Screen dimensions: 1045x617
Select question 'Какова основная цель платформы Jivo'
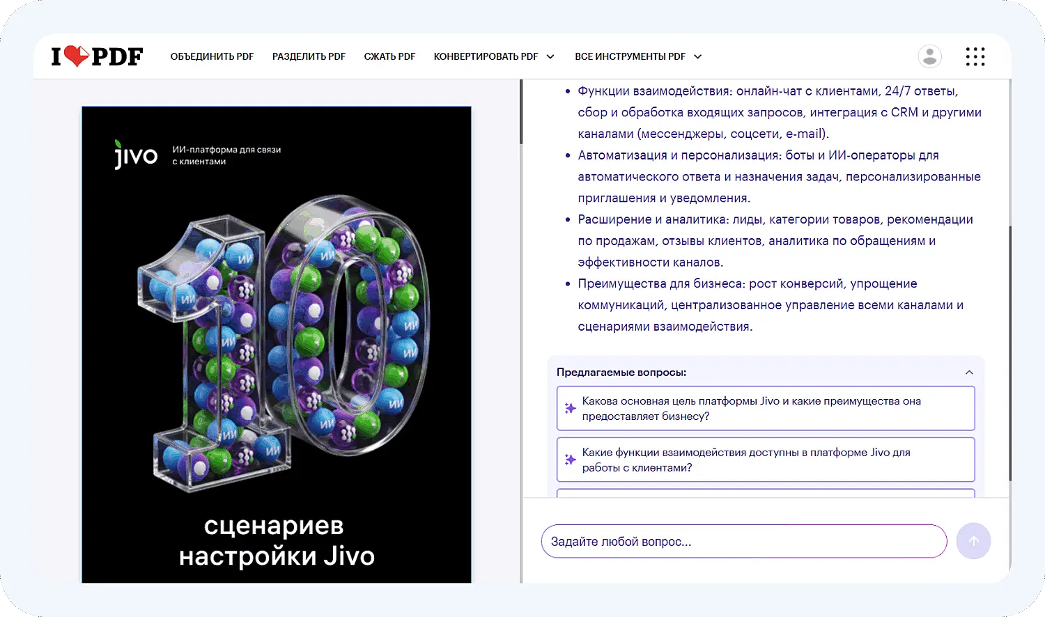tap(766, 408)
